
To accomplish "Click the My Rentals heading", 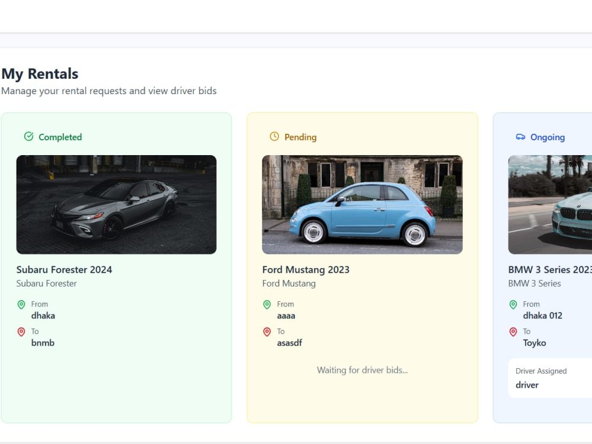I will pos(40,73).
